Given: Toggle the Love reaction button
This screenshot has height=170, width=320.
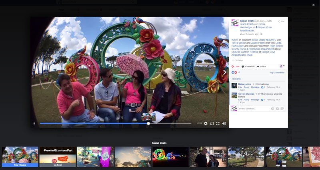Looking at the screenshot, I should [235, 66].
